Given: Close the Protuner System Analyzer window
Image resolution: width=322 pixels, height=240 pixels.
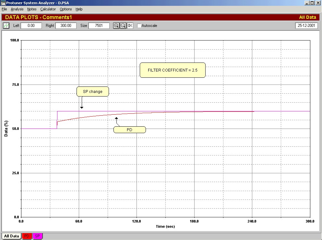Looking at the screenshot, I should point(318,3).
